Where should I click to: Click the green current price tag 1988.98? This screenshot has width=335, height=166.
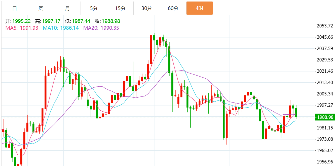click(325, 117)
